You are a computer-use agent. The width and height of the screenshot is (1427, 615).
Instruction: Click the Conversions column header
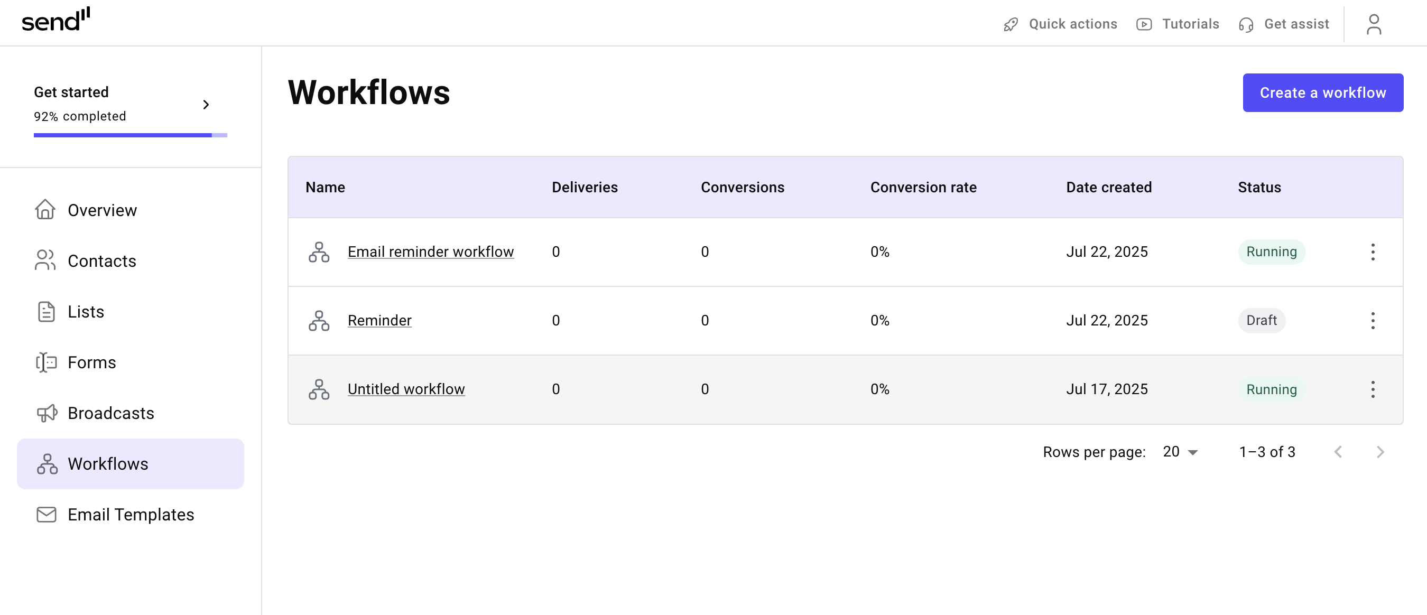(x=743, y=188)
